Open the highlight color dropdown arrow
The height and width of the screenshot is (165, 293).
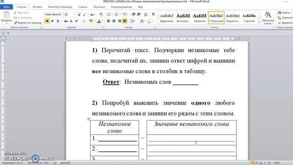[x=95, y=21]
